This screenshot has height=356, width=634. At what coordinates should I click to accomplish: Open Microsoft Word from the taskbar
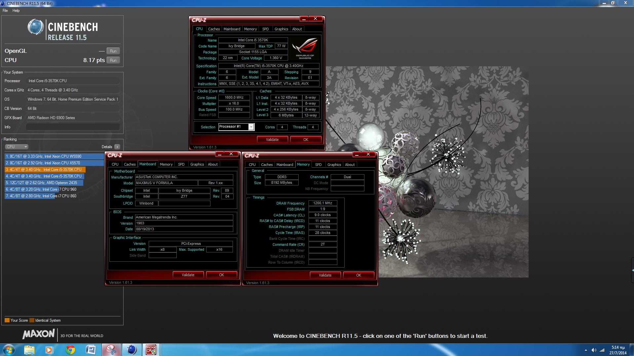(x=91, y=350)
